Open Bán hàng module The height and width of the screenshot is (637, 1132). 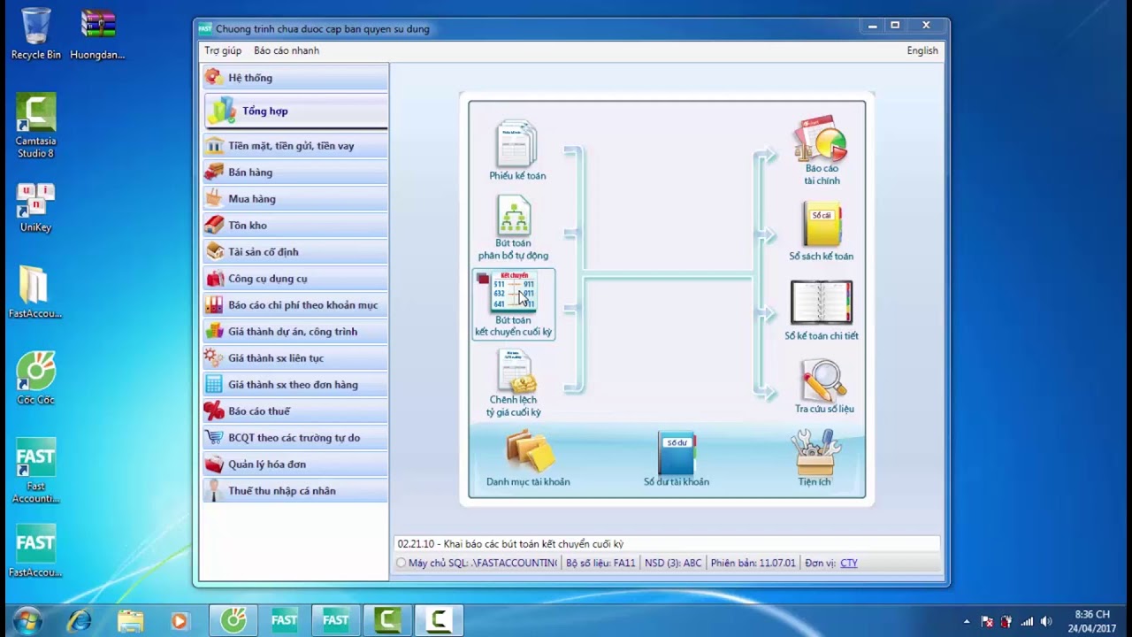[x=295, y=173]
